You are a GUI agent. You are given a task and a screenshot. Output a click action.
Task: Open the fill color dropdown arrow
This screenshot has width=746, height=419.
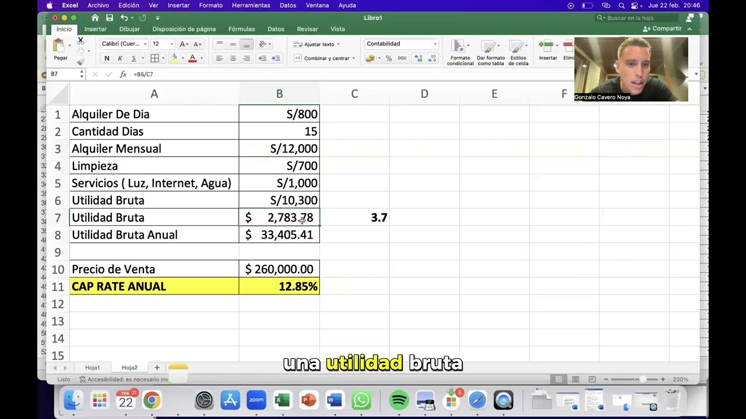(x=182, y=58)
